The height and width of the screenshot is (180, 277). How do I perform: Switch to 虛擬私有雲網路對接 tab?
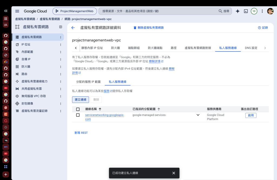coord(198,48)
